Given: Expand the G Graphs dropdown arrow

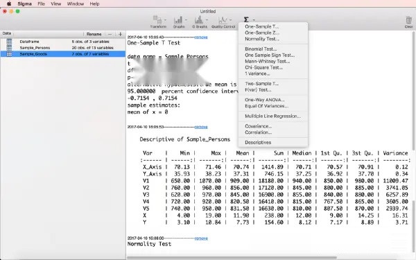Looking at the screenshot, I should pos(207,20).
